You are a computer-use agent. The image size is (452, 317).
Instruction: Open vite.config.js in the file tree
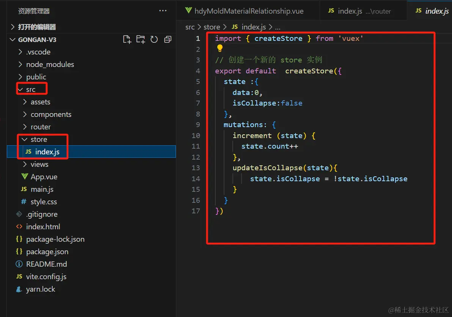pyautogui.click(x=91, y=277)
